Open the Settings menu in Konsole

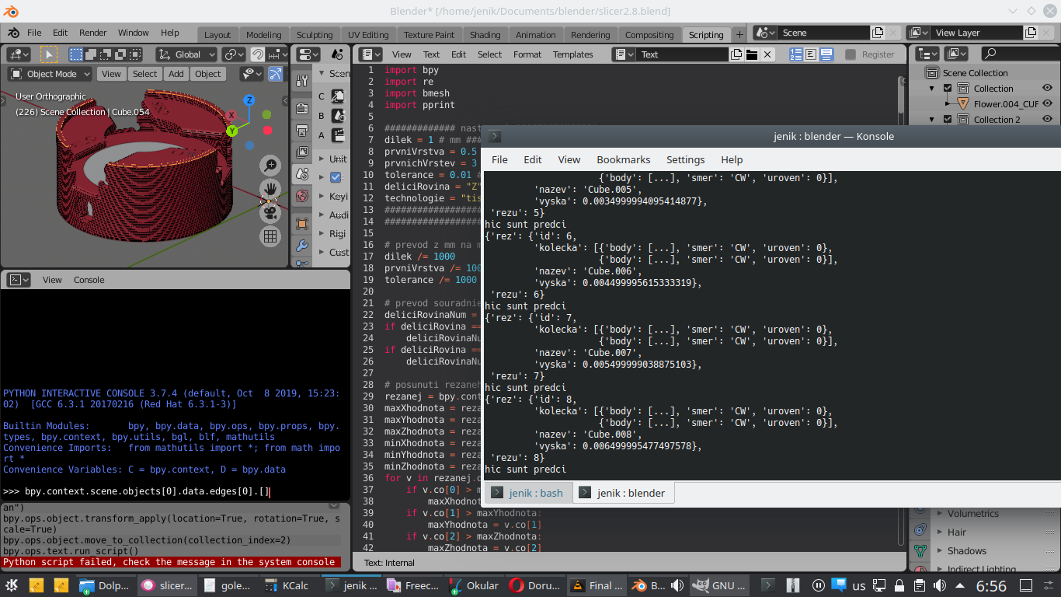686,159
